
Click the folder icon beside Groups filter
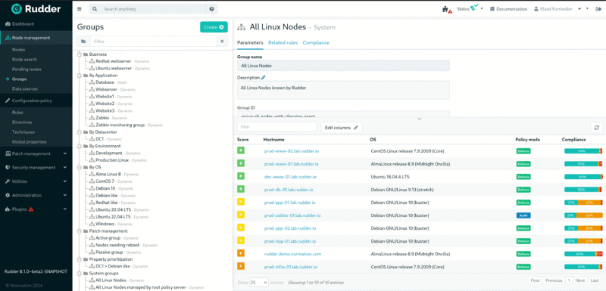[83, 42]
